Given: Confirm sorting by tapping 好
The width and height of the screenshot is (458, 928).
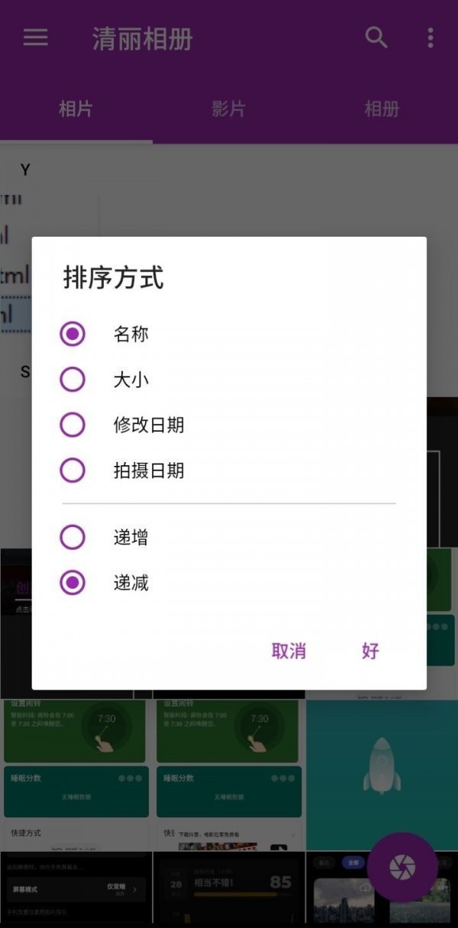Looking at the screenshot, I should (x=369, y=651).
